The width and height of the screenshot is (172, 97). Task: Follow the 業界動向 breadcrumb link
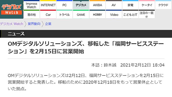click(x=34, y=24)
